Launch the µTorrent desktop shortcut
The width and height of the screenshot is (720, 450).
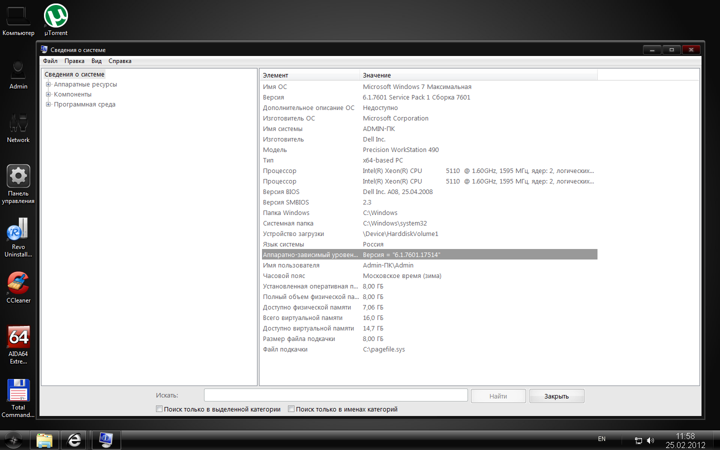tap(56, 20)
